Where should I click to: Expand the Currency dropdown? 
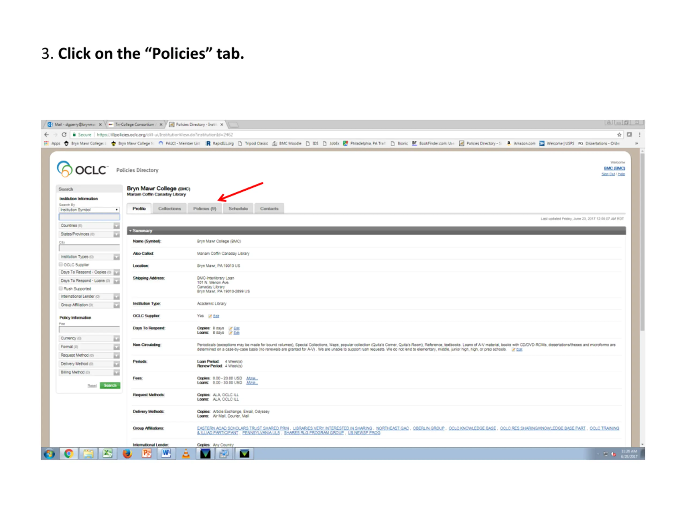click(116, 338)
